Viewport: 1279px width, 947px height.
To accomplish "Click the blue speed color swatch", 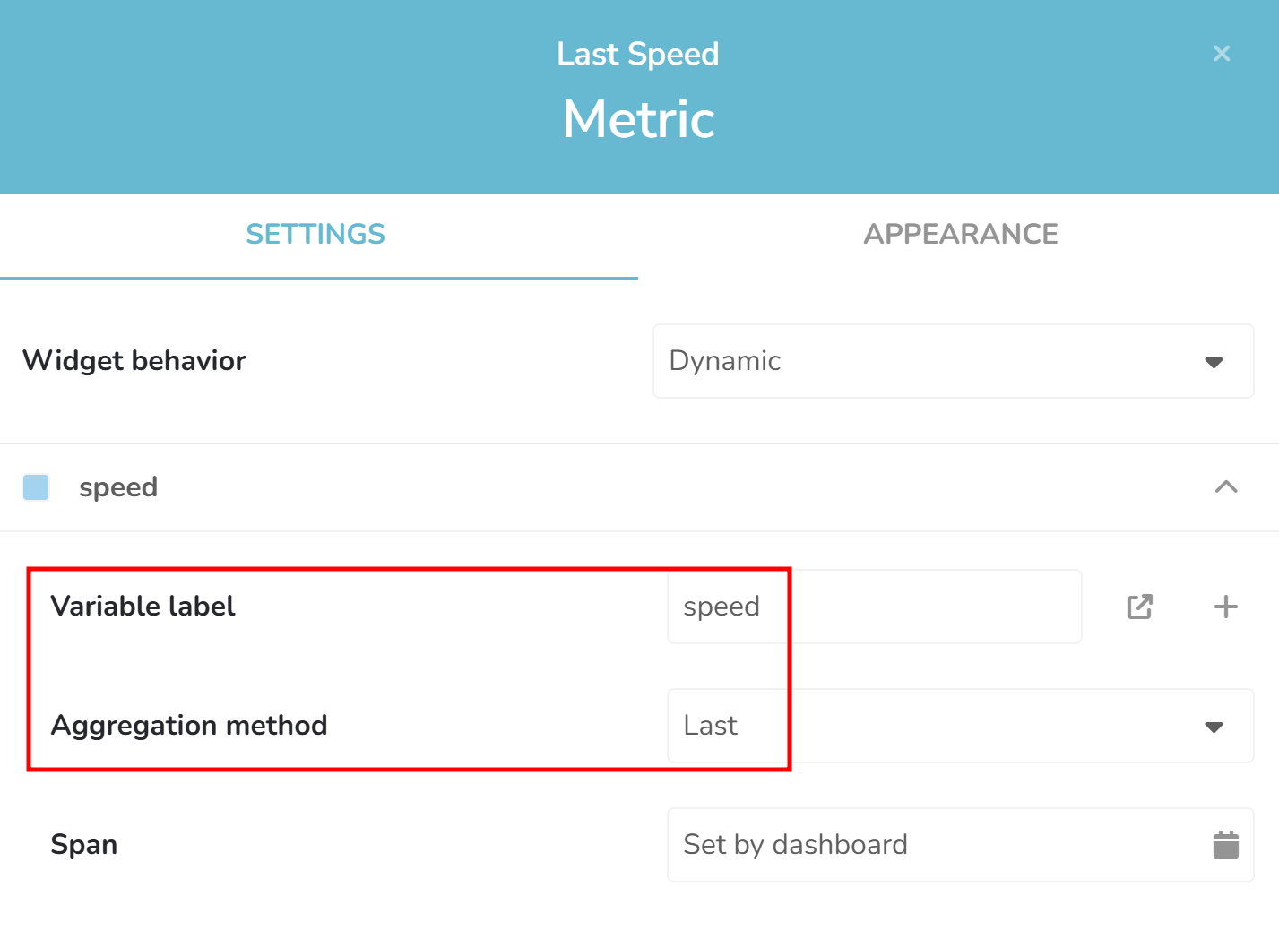I will [36, 487].
